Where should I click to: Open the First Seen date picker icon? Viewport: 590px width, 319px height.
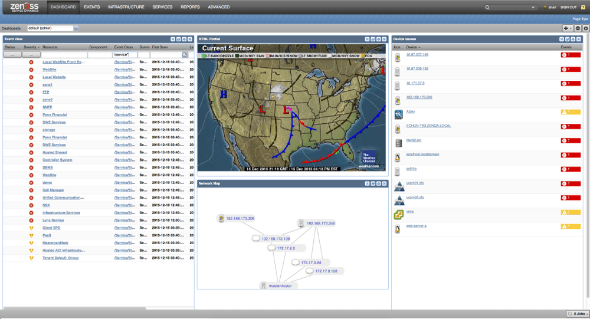tap(185, 55)
